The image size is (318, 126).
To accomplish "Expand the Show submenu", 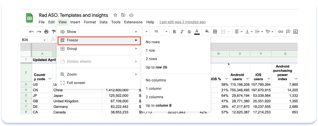I will click(x=99, y=32).
